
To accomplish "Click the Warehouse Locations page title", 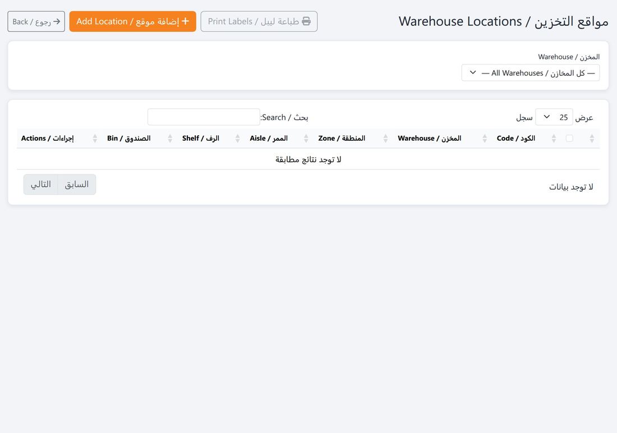I will [x=503, y=21].
